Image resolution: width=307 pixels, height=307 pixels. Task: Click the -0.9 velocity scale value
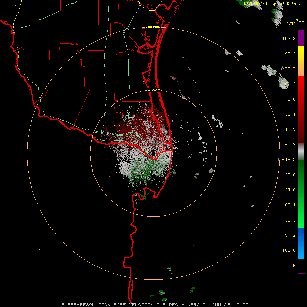pos(290,145)
